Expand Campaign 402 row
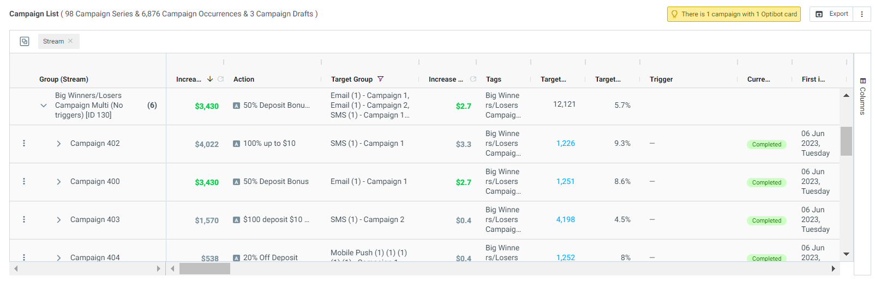This screenshot has height=289, width=875. tap(59, 144)
